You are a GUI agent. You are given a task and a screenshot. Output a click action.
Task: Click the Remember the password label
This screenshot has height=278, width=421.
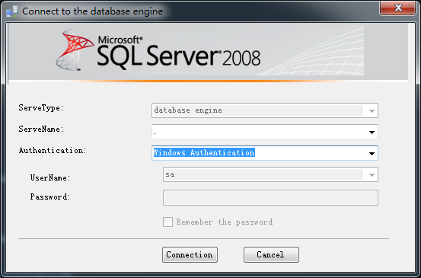pyautogui.click(x=225, y=222)
